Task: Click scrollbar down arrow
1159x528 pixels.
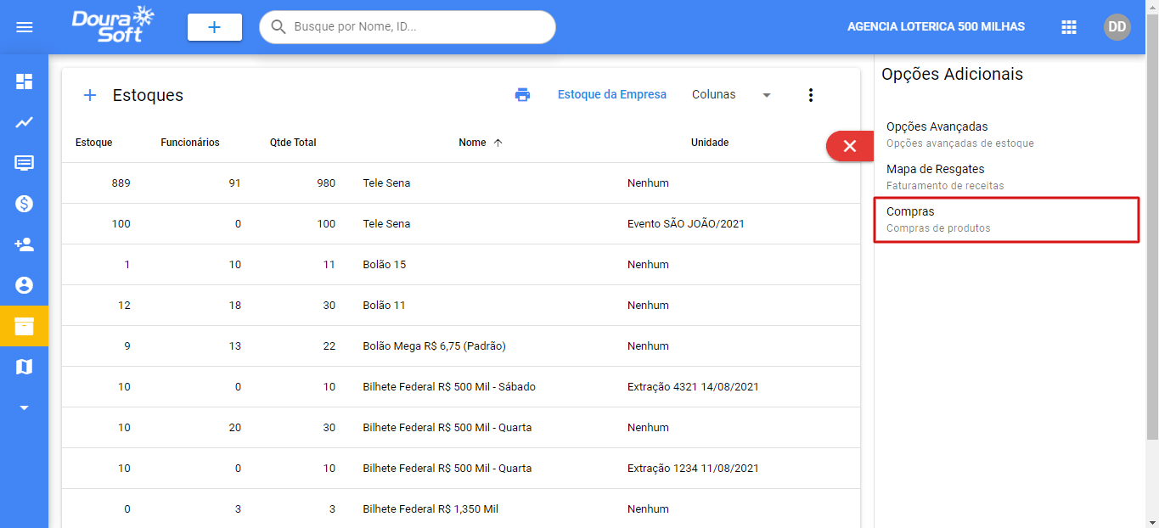Action: [1152, 521]
